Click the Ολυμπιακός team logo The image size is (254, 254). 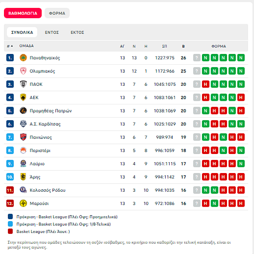[x=23, y=71]
